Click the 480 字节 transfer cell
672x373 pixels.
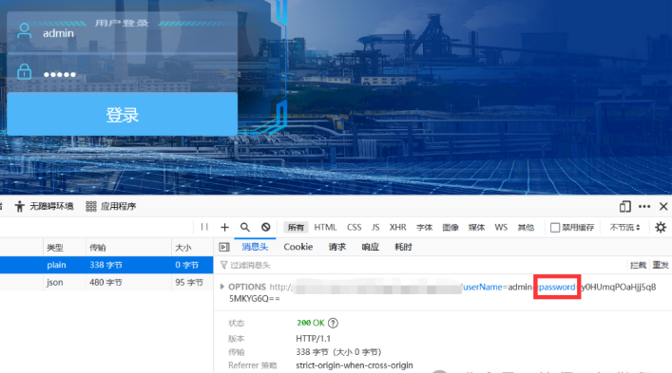pos(106,282)
